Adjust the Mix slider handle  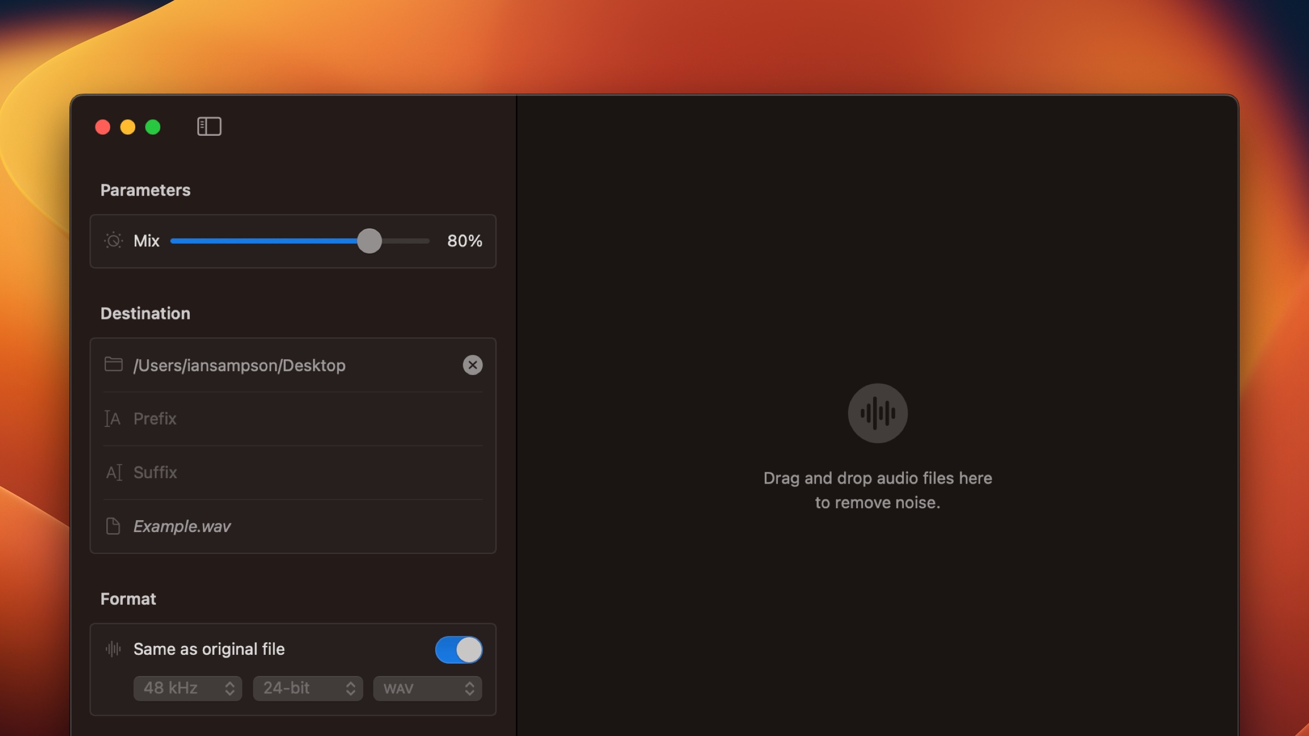pos(369,241)
